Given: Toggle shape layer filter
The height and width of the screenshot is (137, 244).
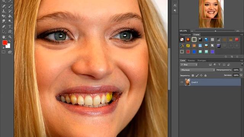Looking at the screenshot, I should click(224, 65).
